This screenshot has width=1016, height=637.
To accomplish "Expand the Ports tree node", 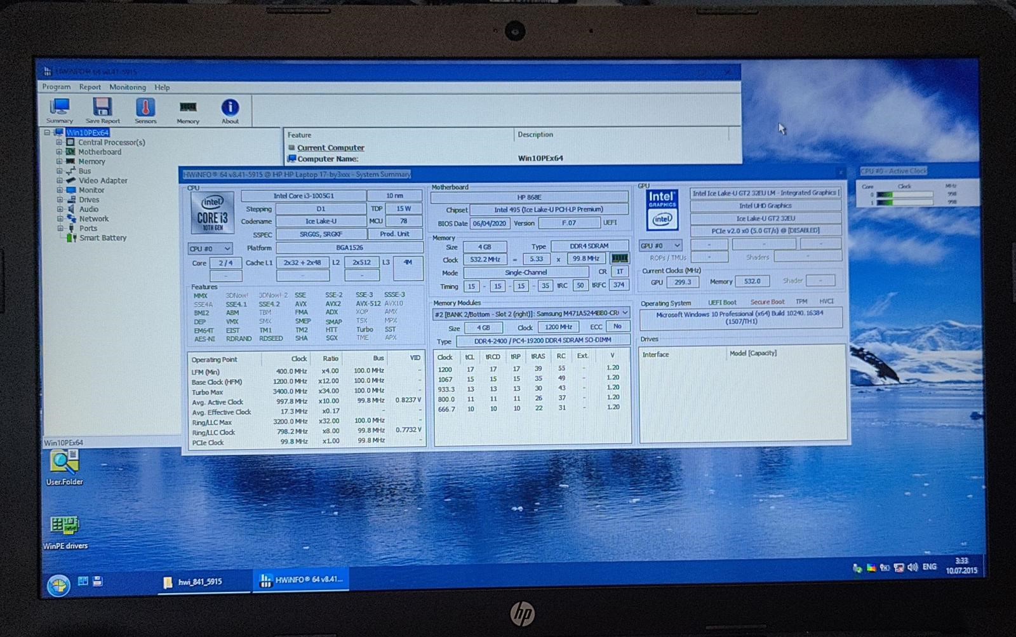I will point(60,228).
